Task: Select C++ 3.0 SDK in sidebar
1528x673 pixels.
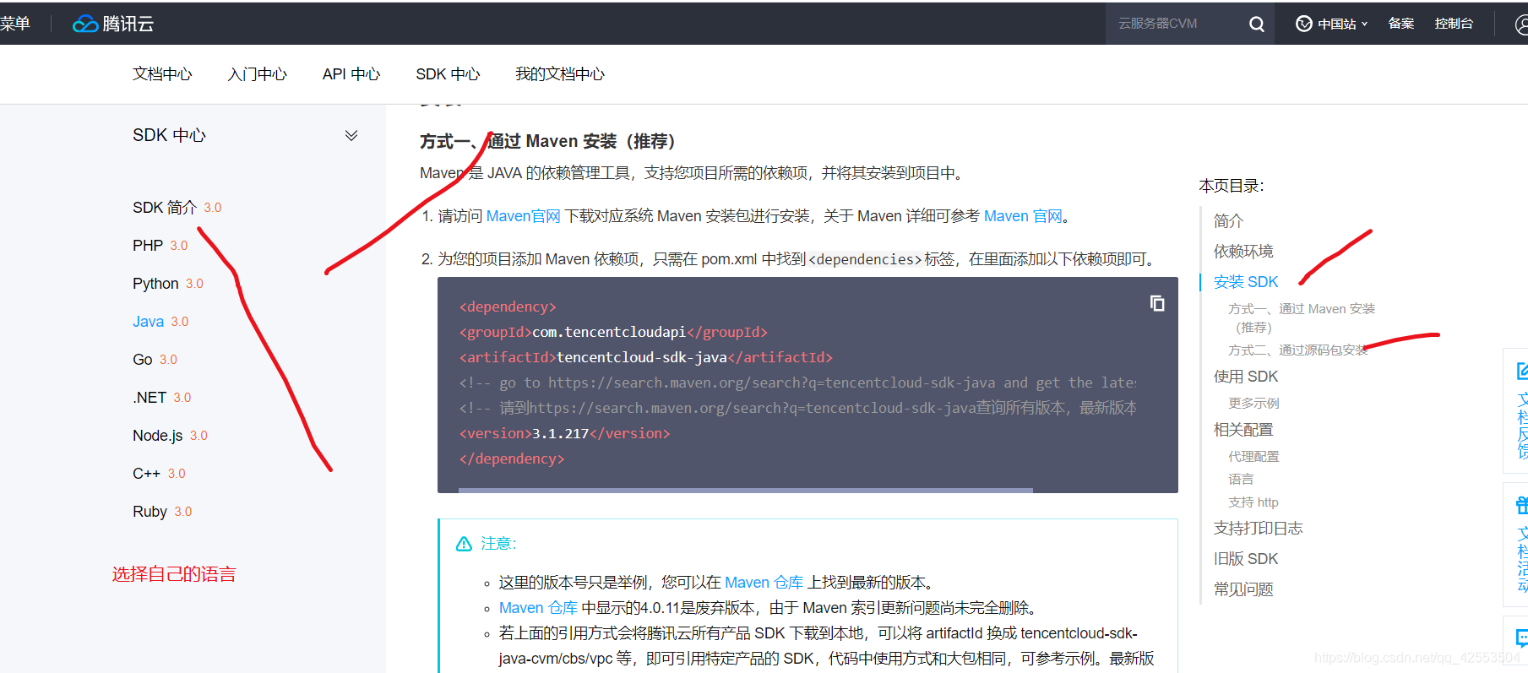Action: [159, 474]
